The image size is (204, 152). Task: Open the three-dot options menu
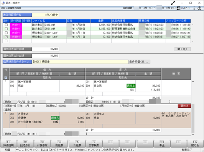click(x=194, y=8)
